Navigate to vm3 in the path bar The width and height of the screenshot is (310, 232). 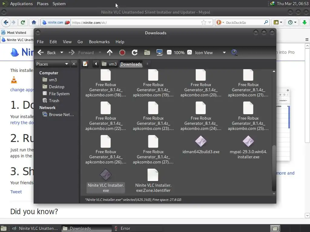109,64
